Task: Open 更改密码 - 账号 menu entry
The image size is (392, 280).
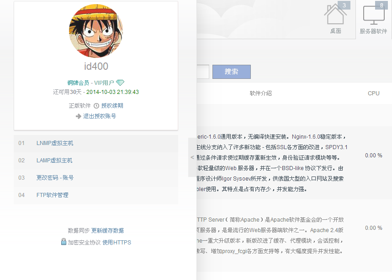Action: click(x=55, y=178)
